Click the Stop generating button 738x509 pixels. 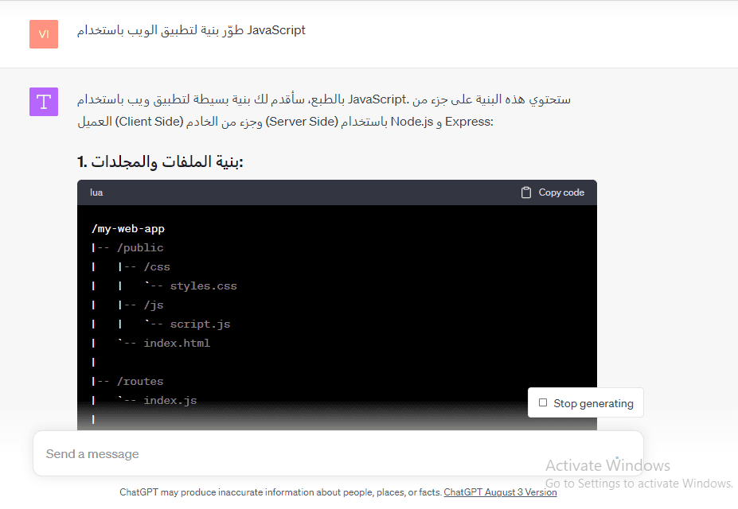[585, 402]
